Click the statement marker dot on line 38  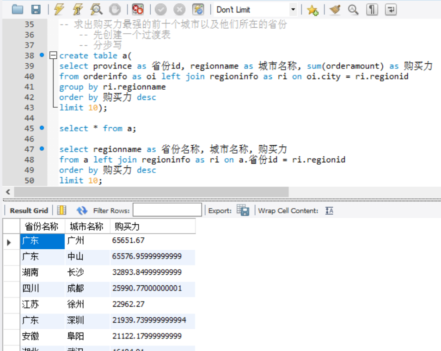tap(42, 55)
